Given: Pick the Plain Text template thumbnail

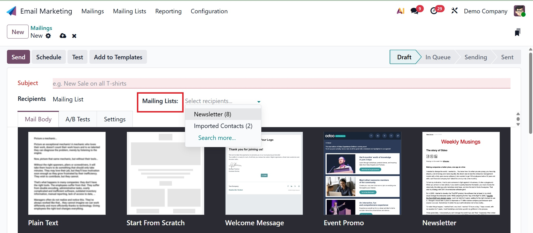Looking at the screenshot, I should pos(67,173).
